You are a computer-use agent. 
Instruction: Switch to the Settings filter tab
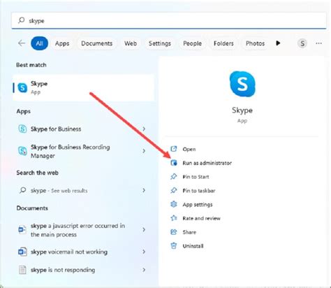coord(160,43)
